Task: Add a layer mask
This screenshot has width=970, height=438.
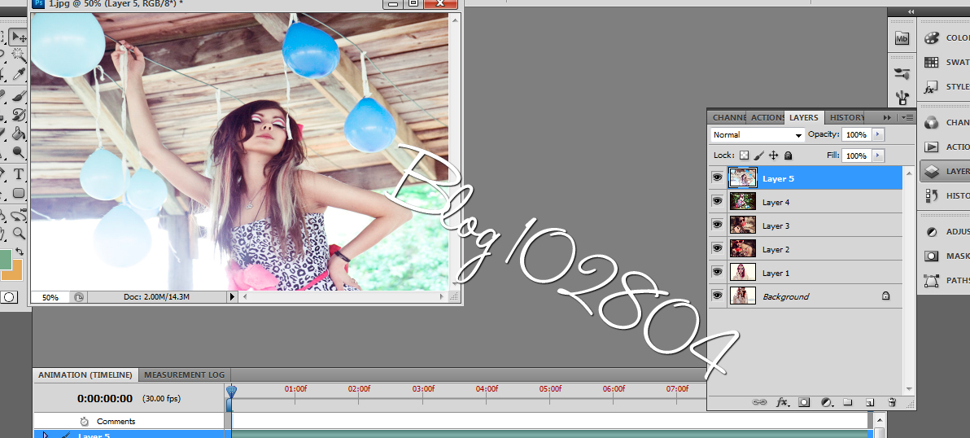Action: tap(804, 402)
